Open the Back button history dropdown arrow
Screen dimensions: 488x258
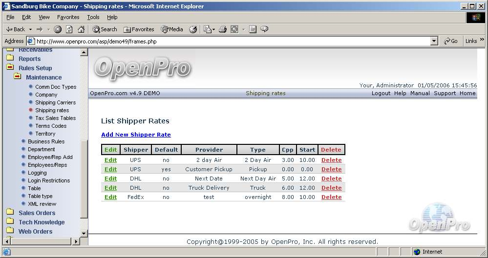[x=30, y=29]
